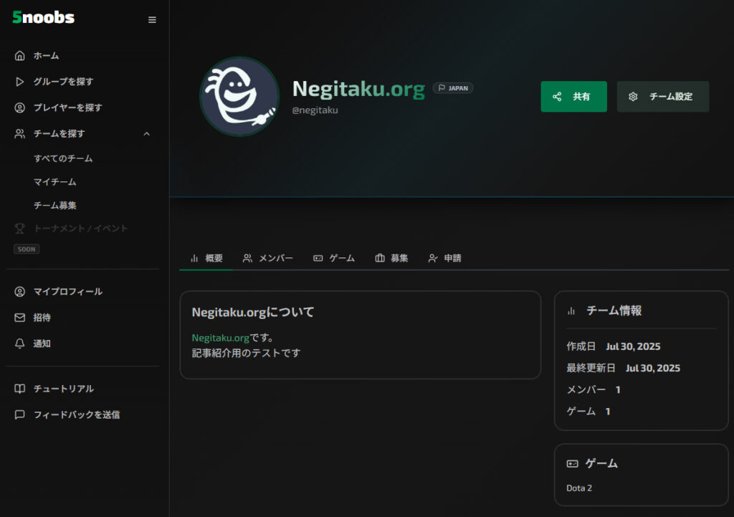Click gear icon in チーム設定 button

click(633, 97)
